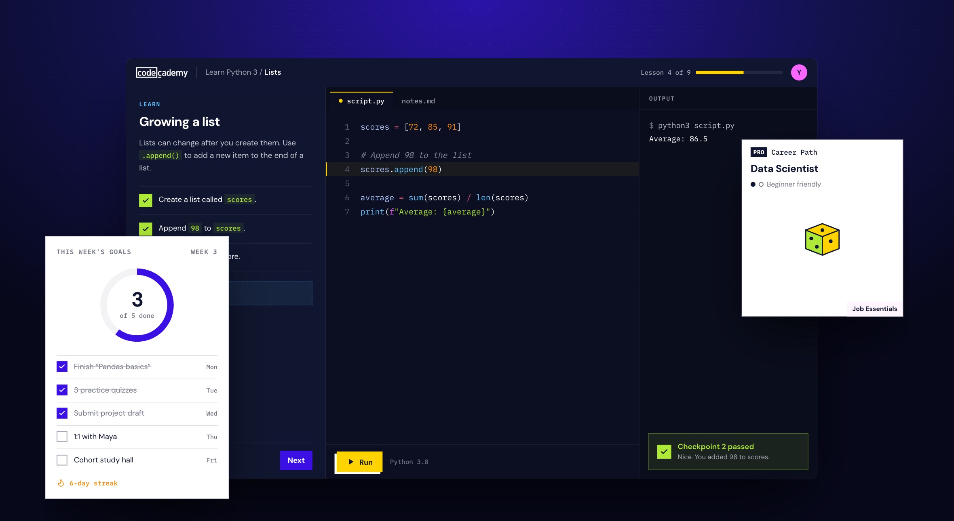Switch to the notes.md tab
This screenshot has height=521, width=954.
[x=418, y=101]
